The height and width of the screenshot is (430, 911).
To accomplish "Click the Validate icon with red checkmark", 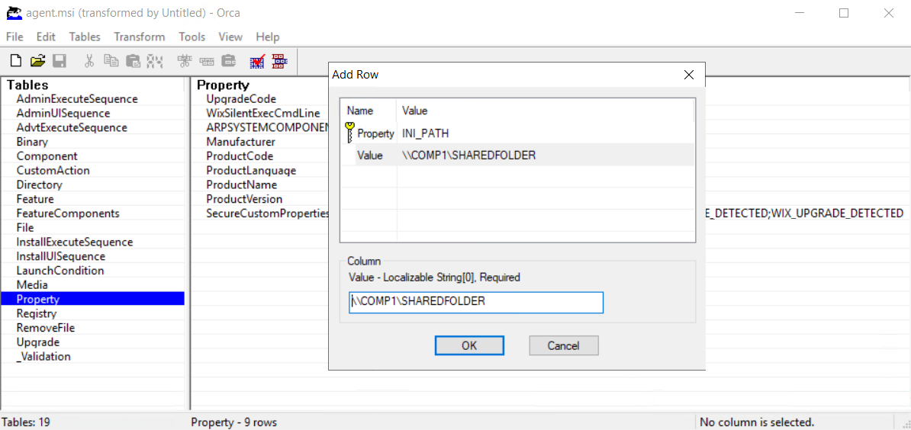I will [257, 61].
